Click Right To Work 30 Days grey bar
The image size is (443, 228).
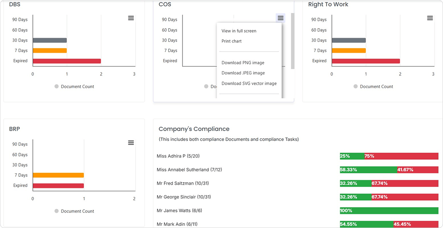click(x=349, y=41)
